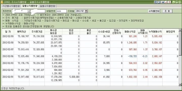Click the 주식평가금 column header
182x91 pixels.
[37, 32]
